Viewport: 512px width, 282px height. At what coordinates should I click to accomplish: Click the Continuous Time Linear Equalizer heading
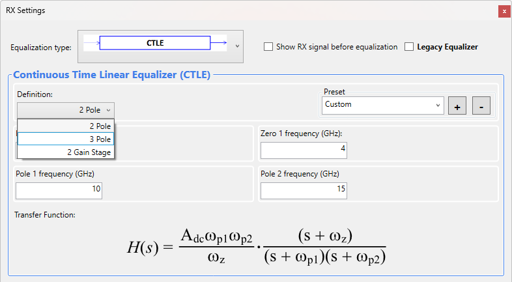pyautogui.click(x=111, y=75)
